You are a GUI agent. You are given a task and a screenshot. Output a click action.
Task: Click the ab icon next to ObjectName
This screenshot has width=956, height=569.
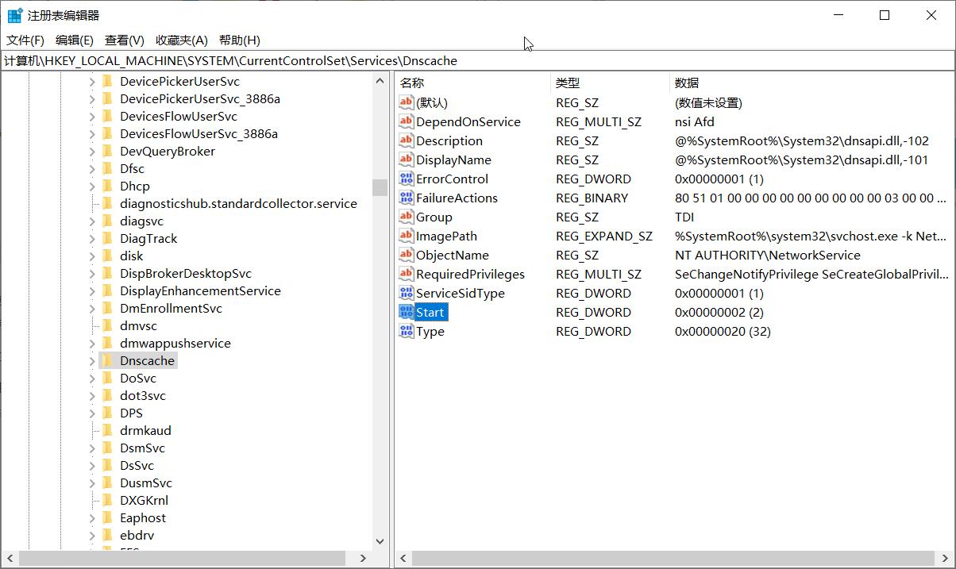coord(406,255)
